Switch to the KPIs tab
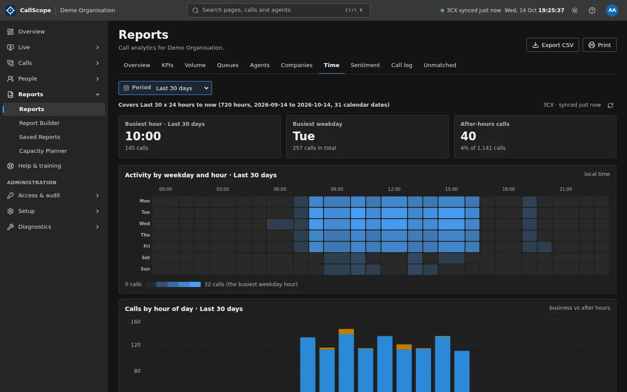 coord(167,65)
